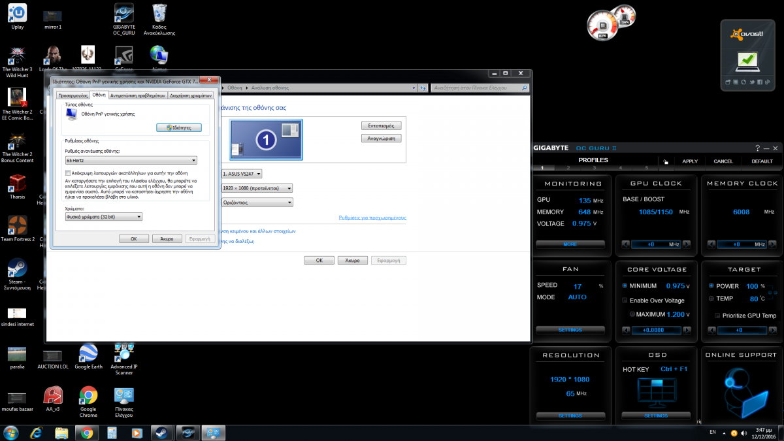The width and height of the screenshot is (784, 441).
Task: Tick hide unsupported modes checkbox in monitor dialog
Action: pos(68,172)
